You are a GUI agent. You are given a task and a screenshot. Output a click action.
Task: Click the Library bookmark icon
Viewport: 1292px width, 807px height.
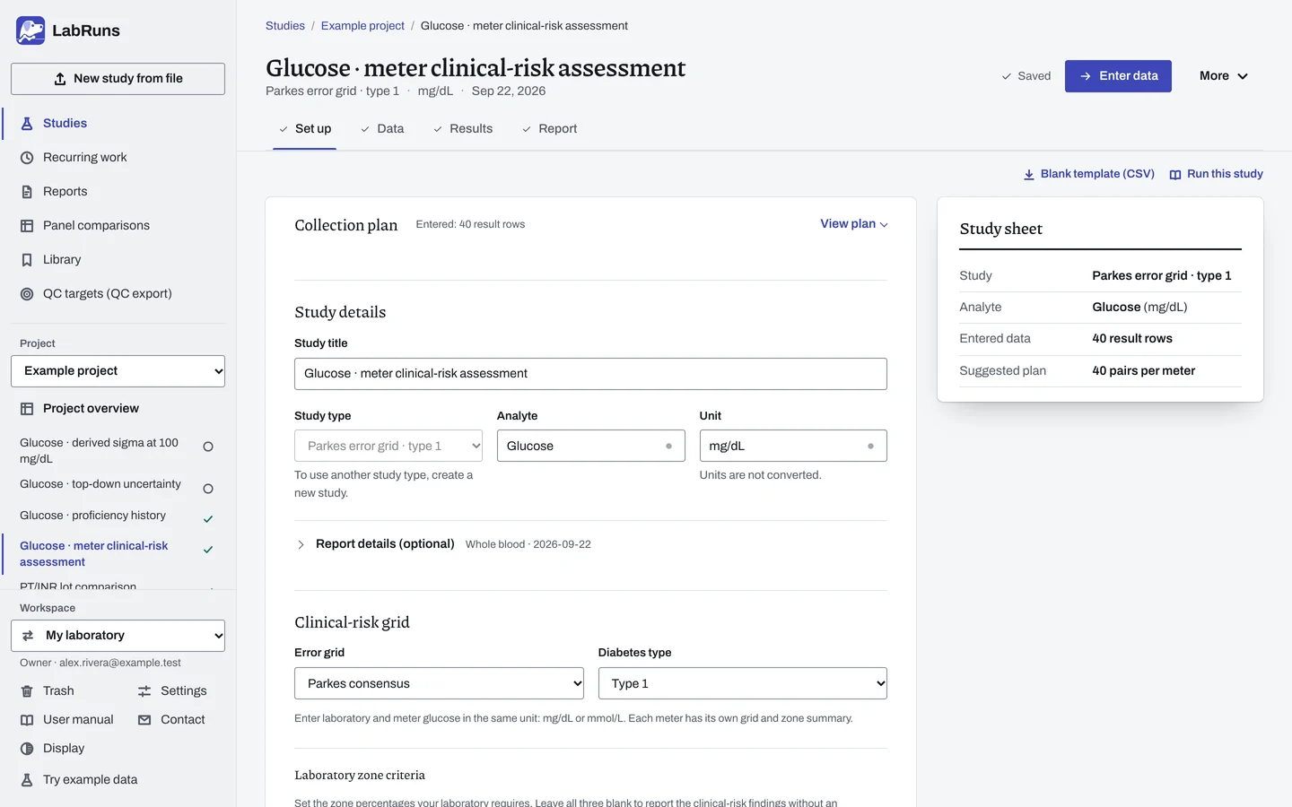pos(27,260)
